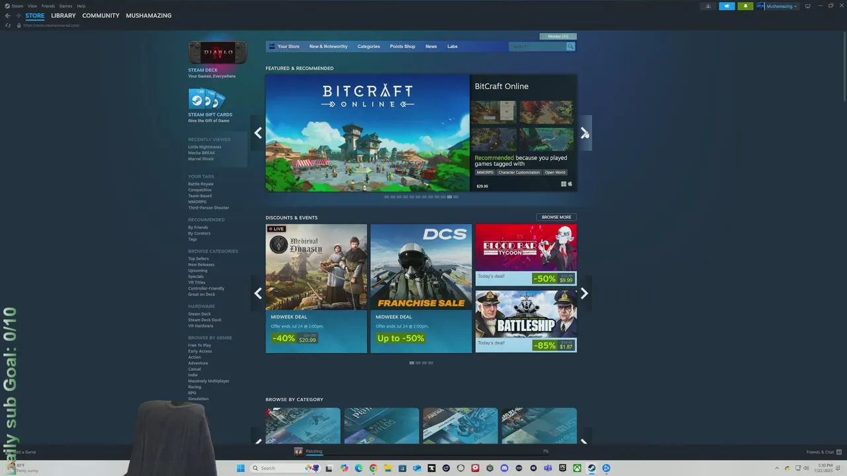
Task: Open the Steam Gift Cards image
Action: [207, 99]
